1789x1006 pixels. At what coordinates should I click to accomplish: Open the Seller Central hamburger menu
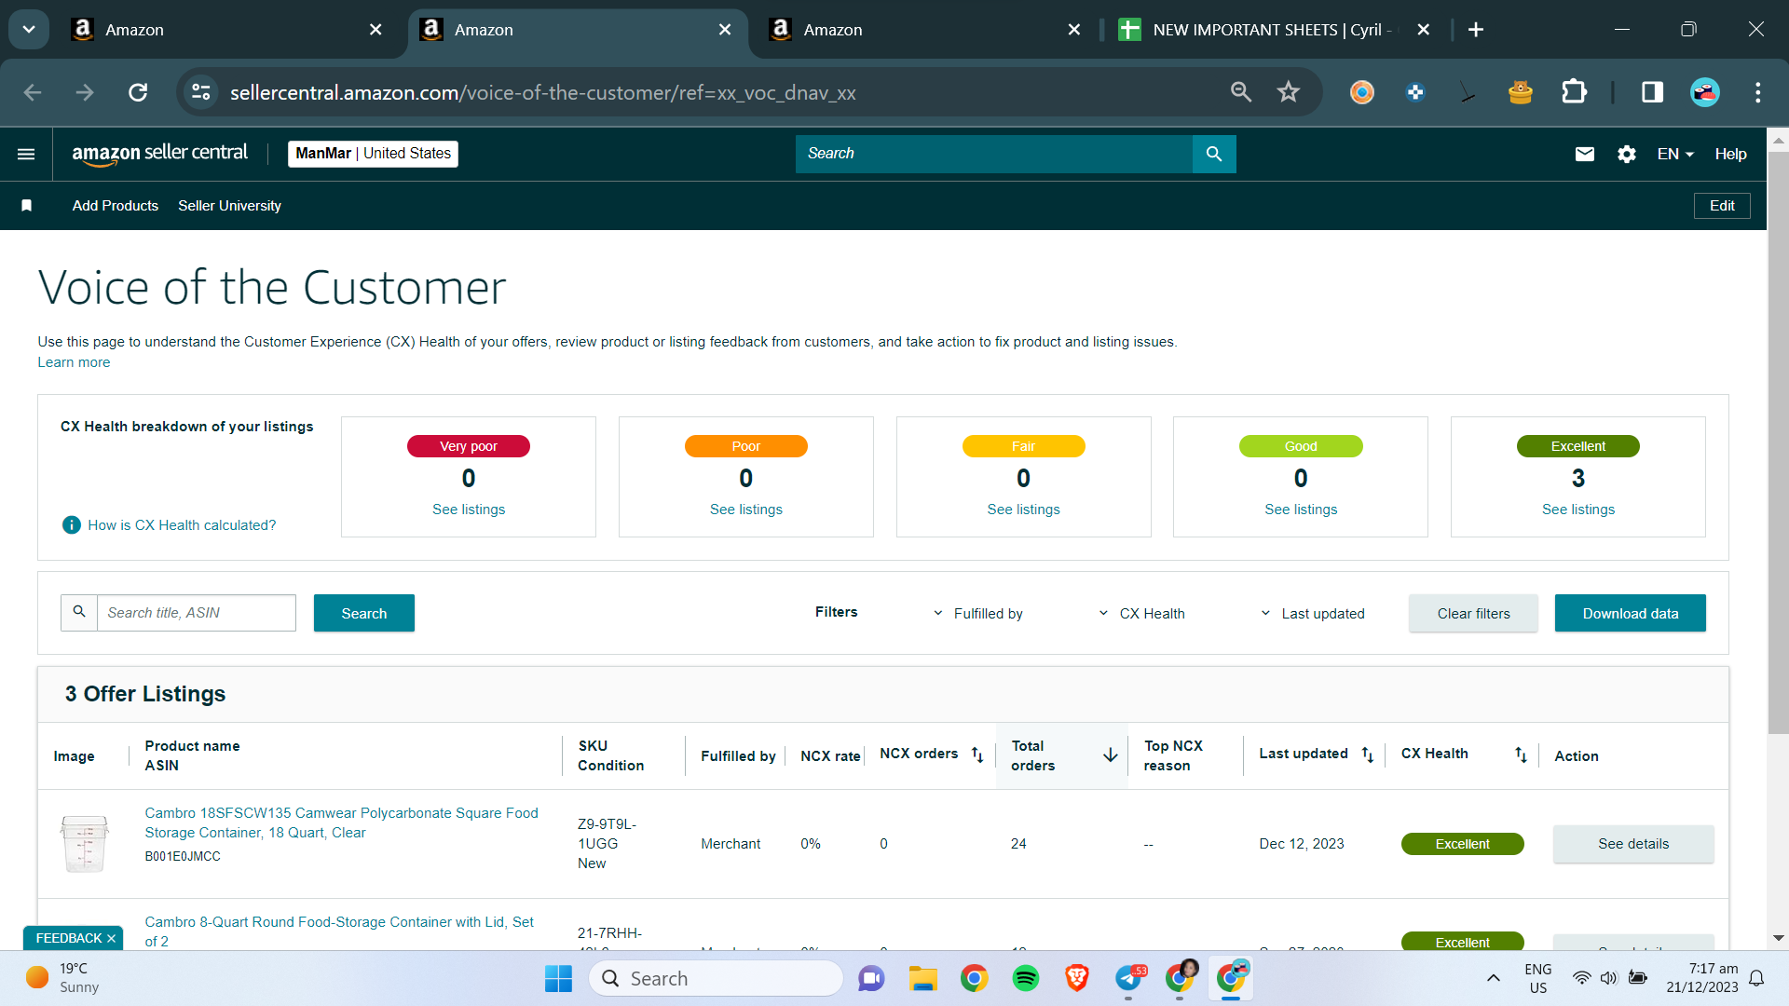pyautogui.click(x=26, y=154)
